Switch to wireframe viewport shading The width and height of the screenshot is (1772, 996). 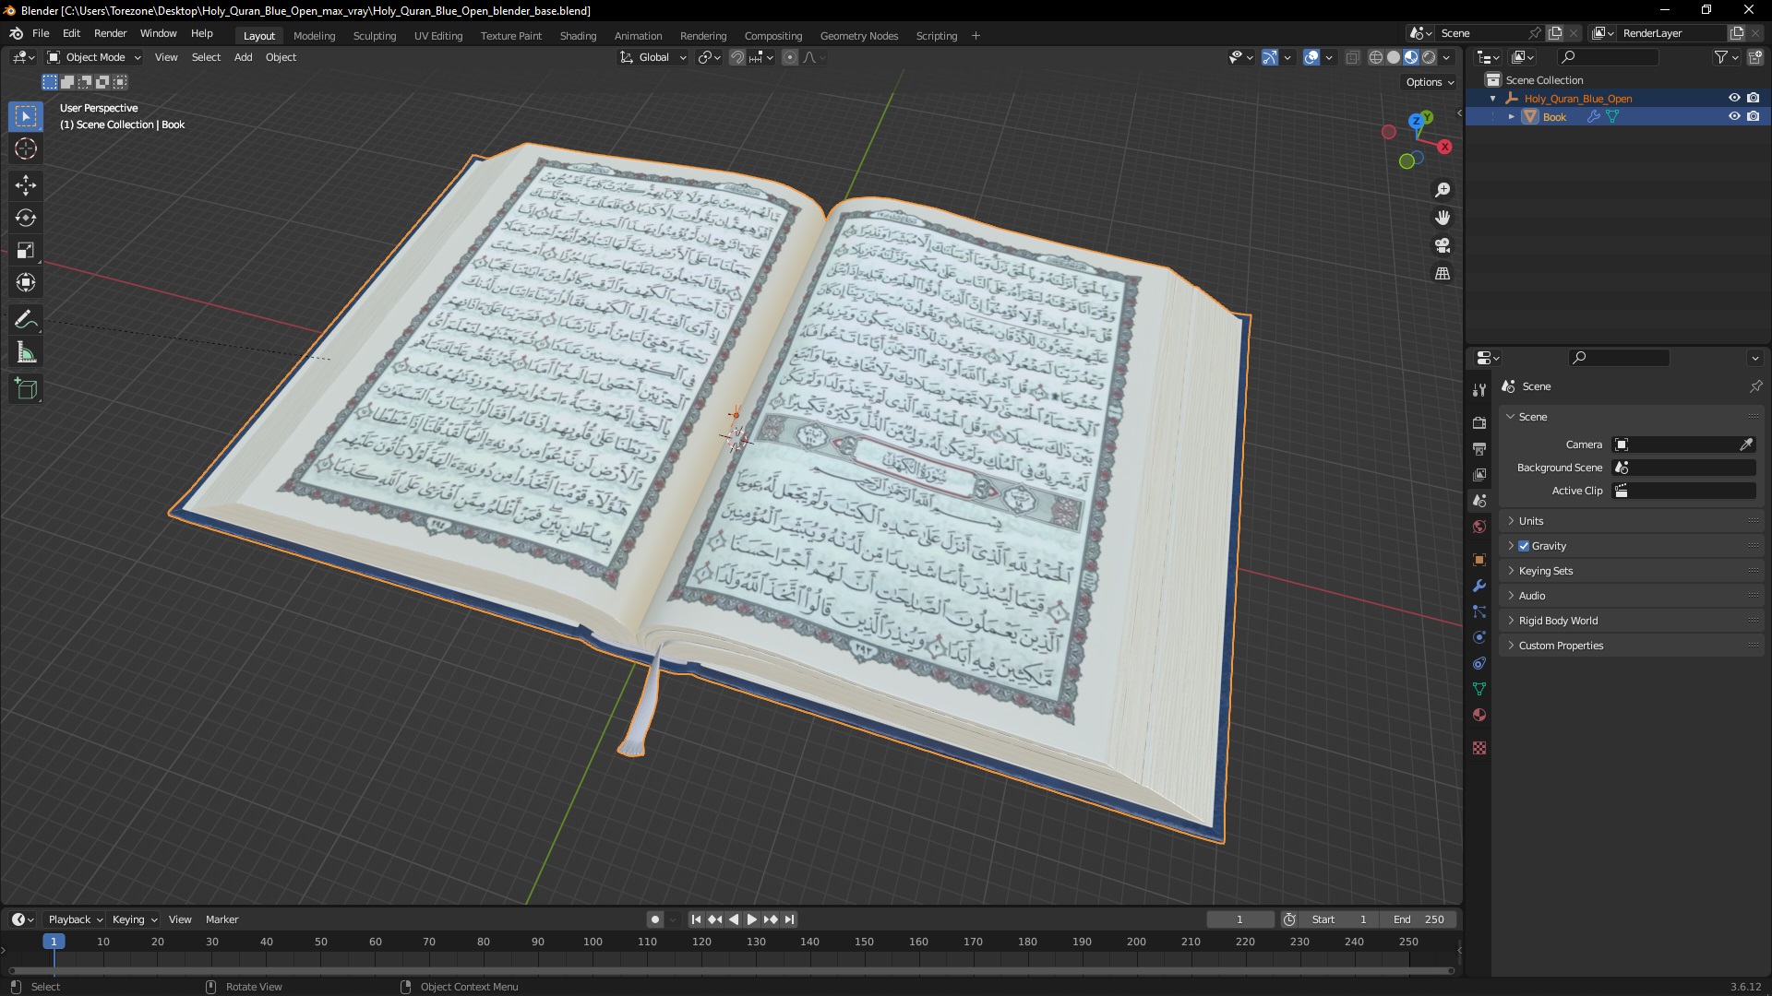click(x=1376, y=57)
